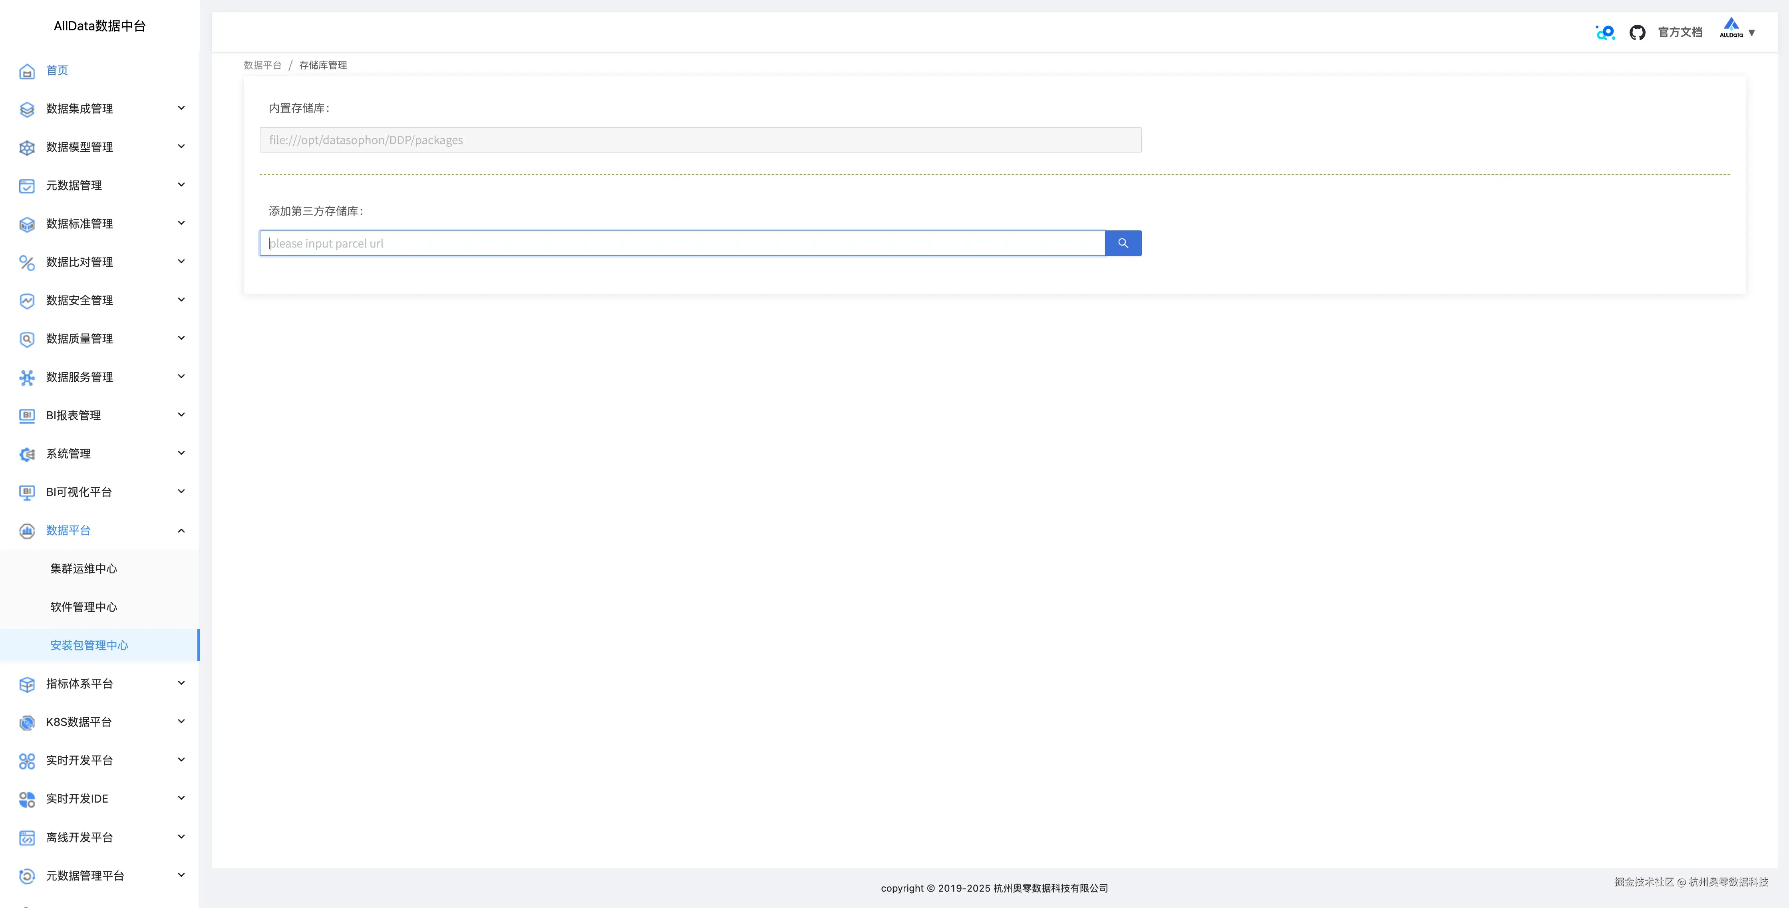Click the 数据服务管理 network icon

[27, 378]
